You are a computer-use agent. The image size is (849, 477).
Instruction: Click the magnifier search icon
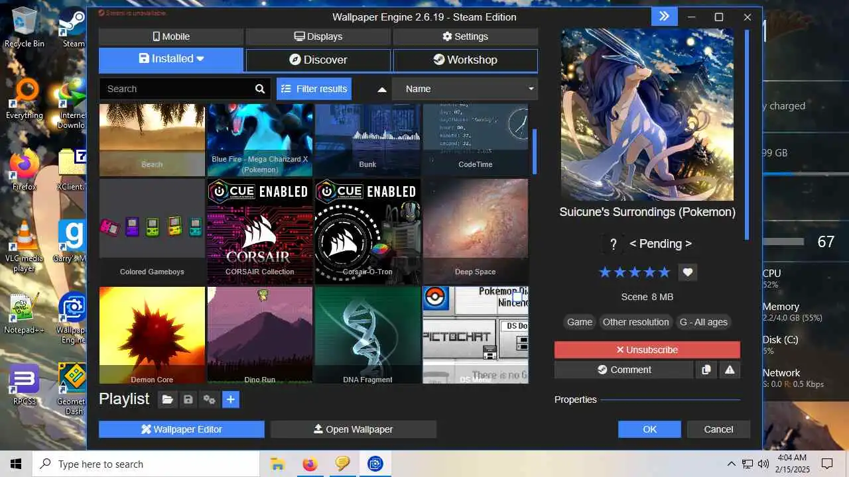click(x=260, y=89)
